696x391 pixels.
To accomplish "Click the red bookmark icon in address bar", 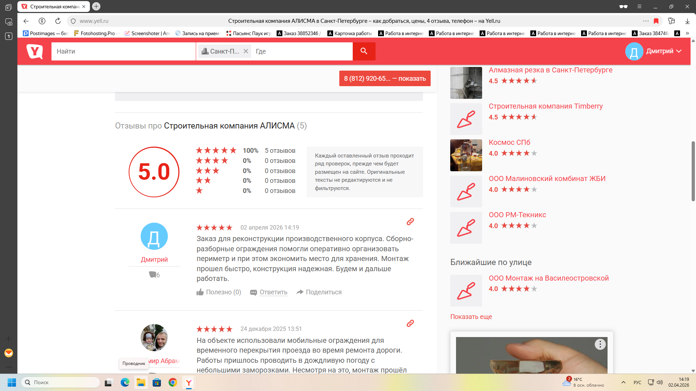I will pyautogui.click(x=656, y=21).
